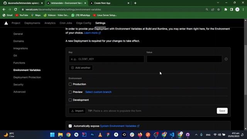The image size is (247, 139).
Task: Save the environment variable
Action: click(222, 111)
